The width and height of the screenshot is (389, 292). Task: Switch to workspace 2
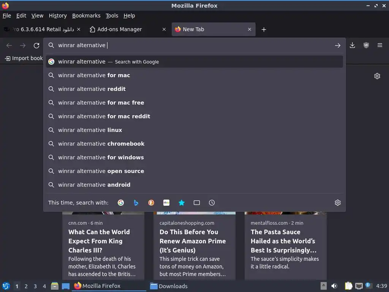(26, 286)
